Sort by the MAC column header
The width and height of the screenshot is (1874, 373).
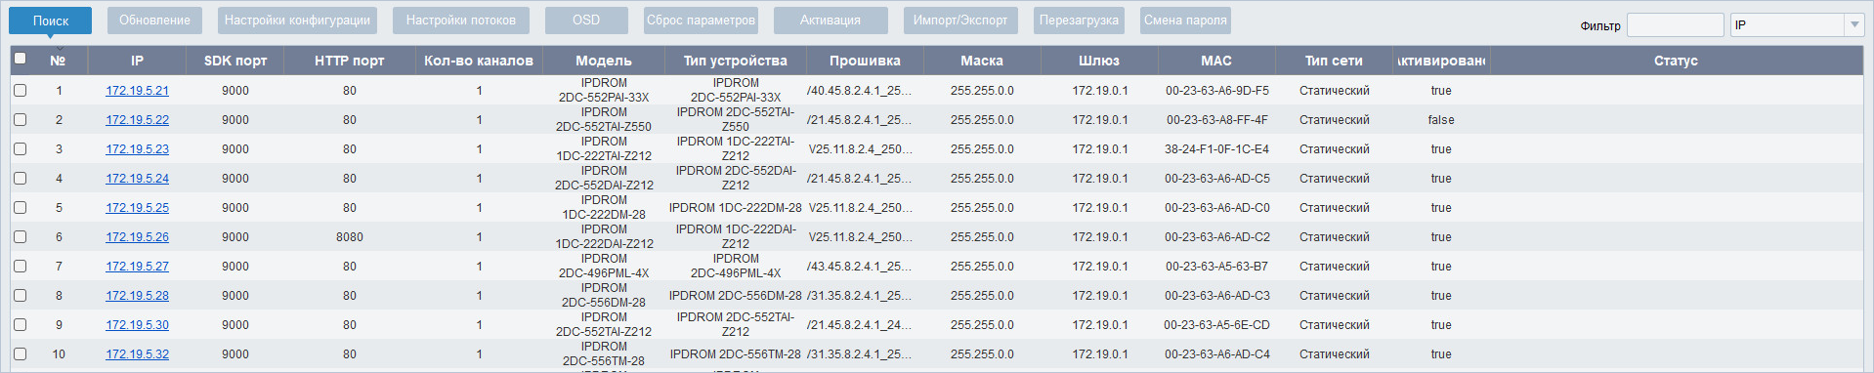[x=1216, y=61]
